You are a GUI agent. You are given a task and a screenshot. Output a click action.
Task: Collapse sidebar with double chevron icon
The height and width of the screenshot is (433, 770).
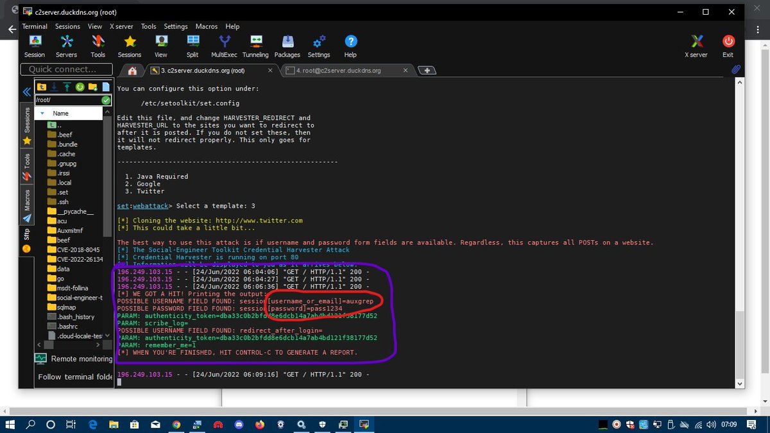click(27, 92)
